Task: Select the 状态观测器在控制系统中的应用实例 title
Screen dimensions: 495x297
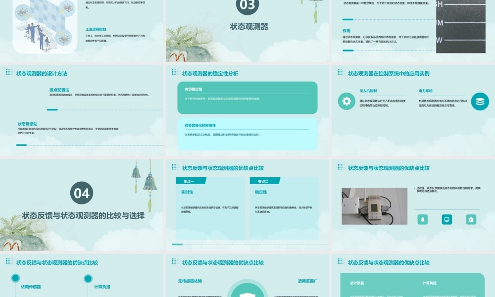Action: click(389, 74)
